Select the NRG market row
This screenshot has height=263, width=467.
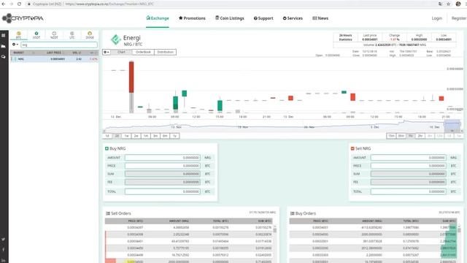(x=54, y=59)
